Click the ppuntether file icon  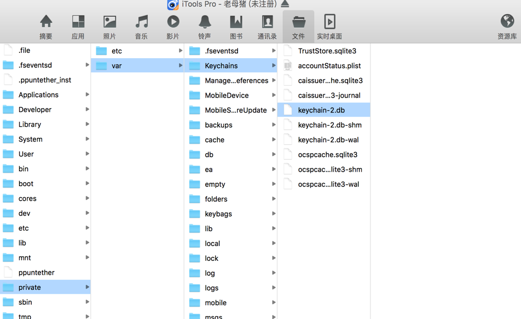coord(8,272)
